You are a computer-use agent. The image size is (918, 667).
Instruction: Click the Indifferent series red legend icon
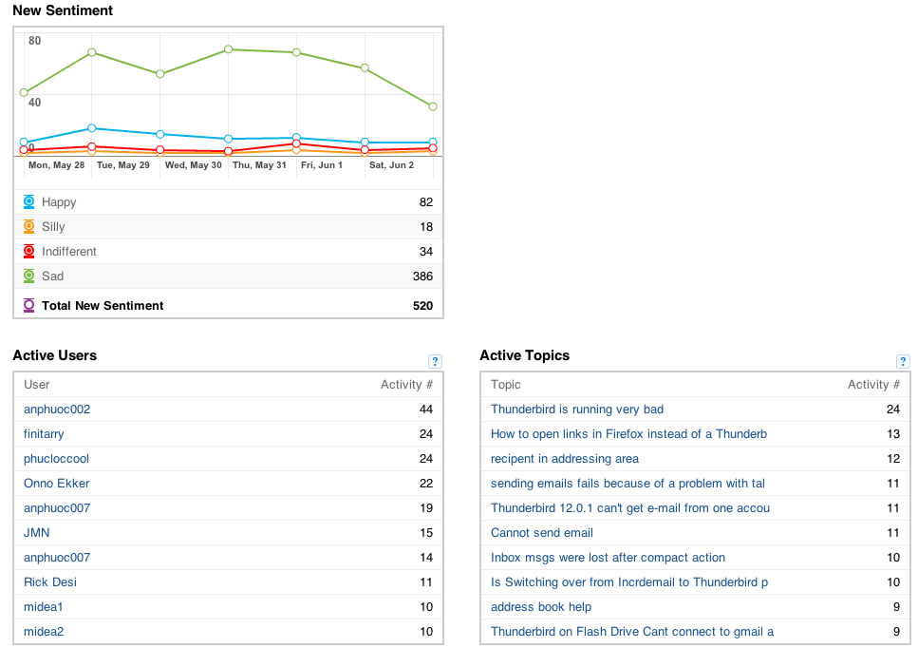tap(28, 252)
